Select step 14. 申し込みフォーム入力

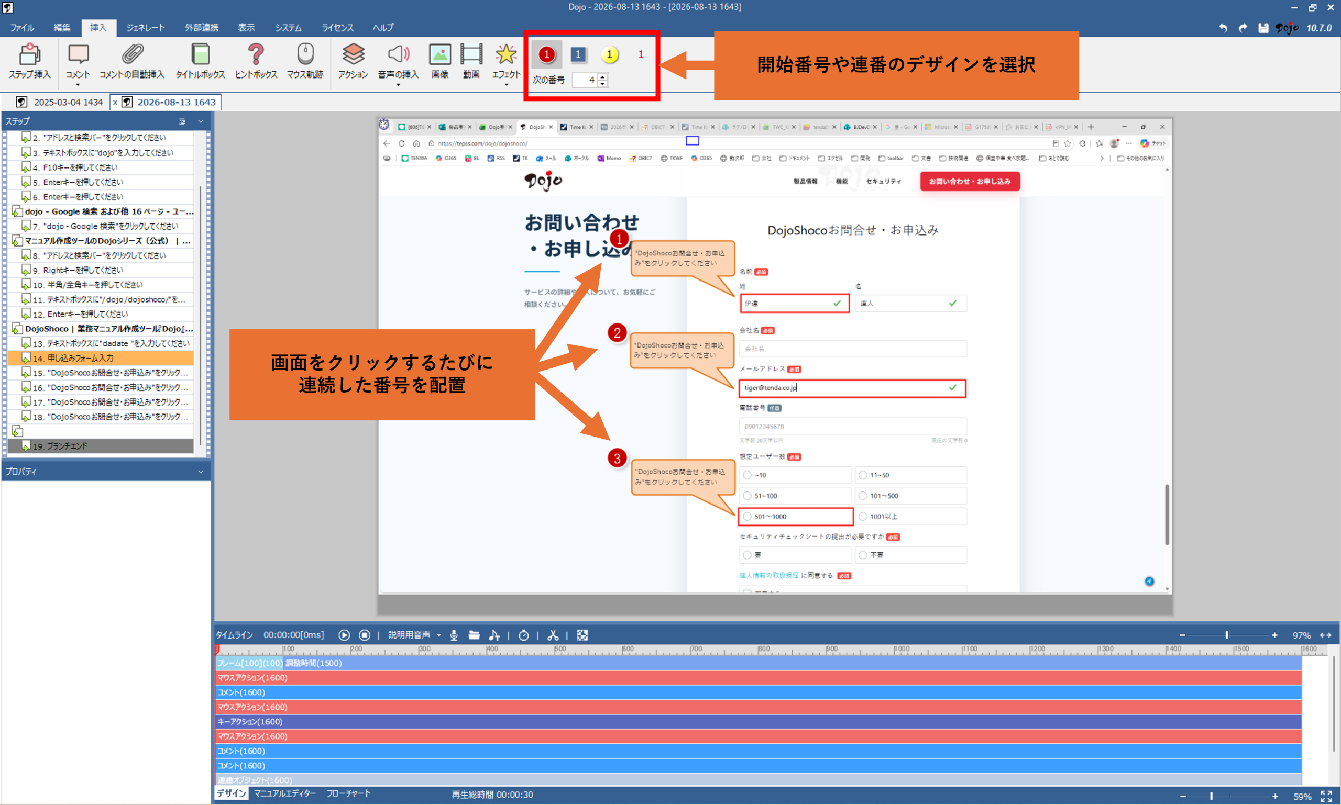click(x=101, y=358)
